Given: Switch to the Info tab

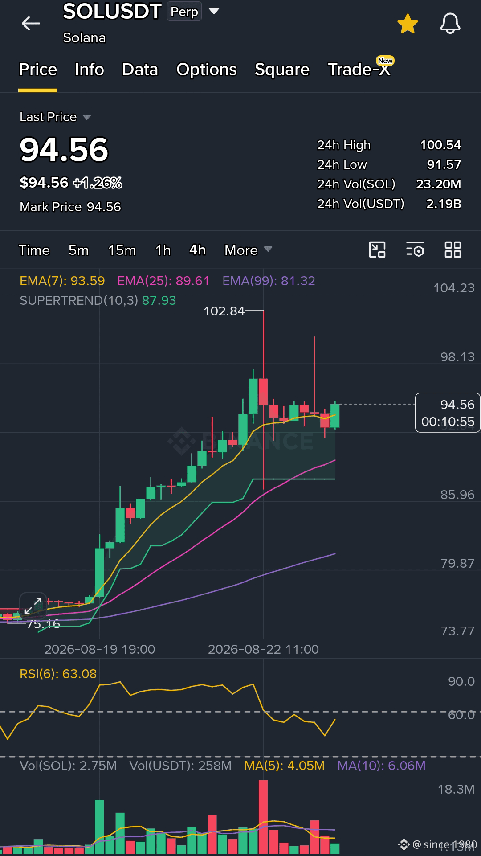Looking at the screenshot, I should tap(90, 70).
